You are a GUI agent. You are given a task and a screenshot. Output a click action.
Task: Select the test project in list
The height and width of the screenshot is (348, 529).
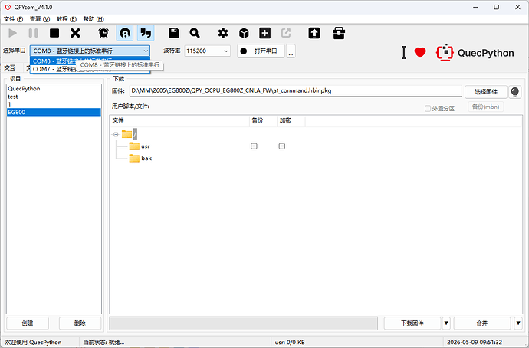point(54,97)
